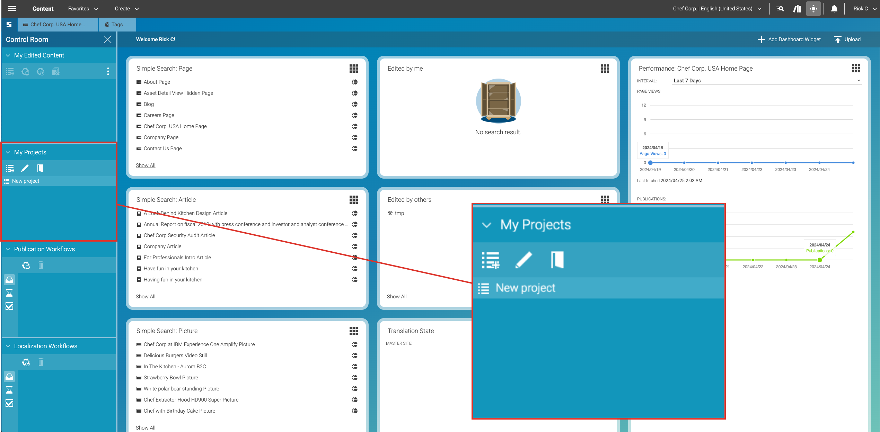Open the search icon in top bar
The image size is (880, 432).
tap(780, 9)
